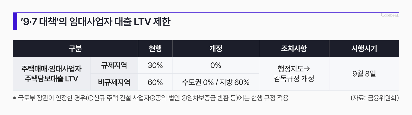
Task: Click the purple accent bar beside the title
Action: coord(15,21)
